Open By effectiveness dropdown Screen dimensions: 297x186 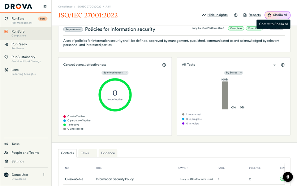coord(115,73)
